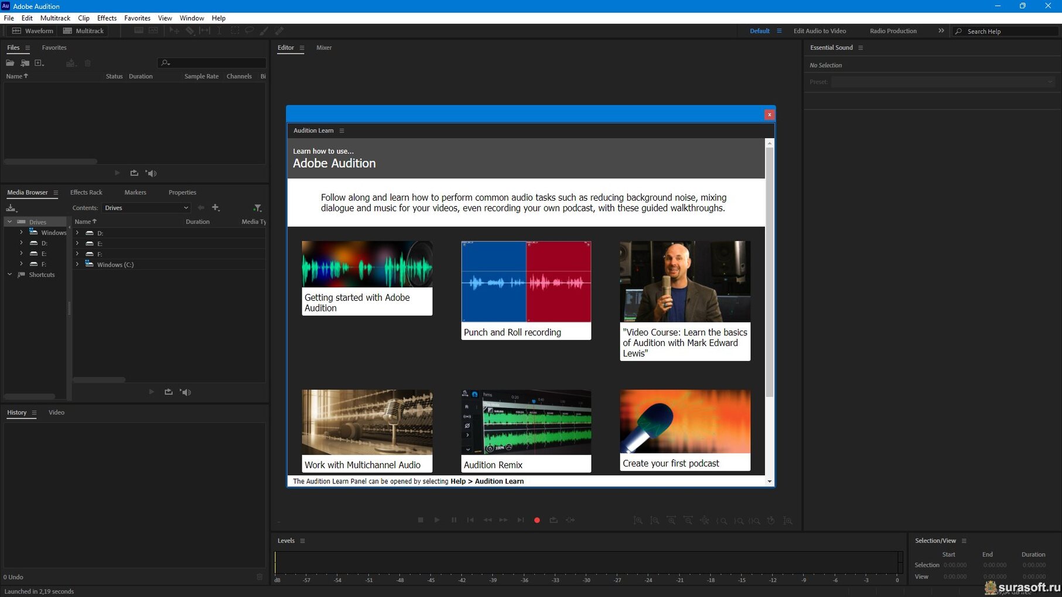Screen dimensions: 1062x597
Task: Open Getting started with Adobe Audition tutorial
Action: 367,278
